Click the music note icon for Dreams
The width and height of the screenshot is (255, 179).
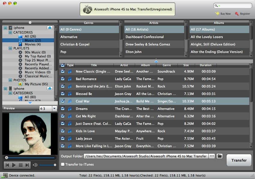[x=70, y=109]
